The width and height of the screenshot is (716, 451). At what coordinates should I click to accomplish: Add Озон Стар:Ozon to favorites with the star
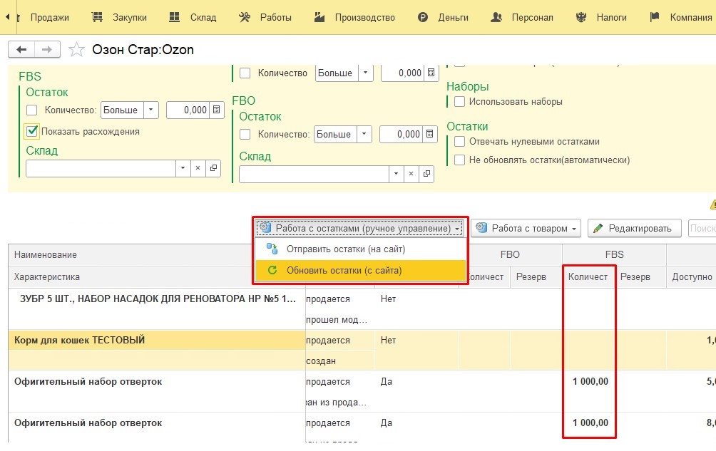[76, 49]
